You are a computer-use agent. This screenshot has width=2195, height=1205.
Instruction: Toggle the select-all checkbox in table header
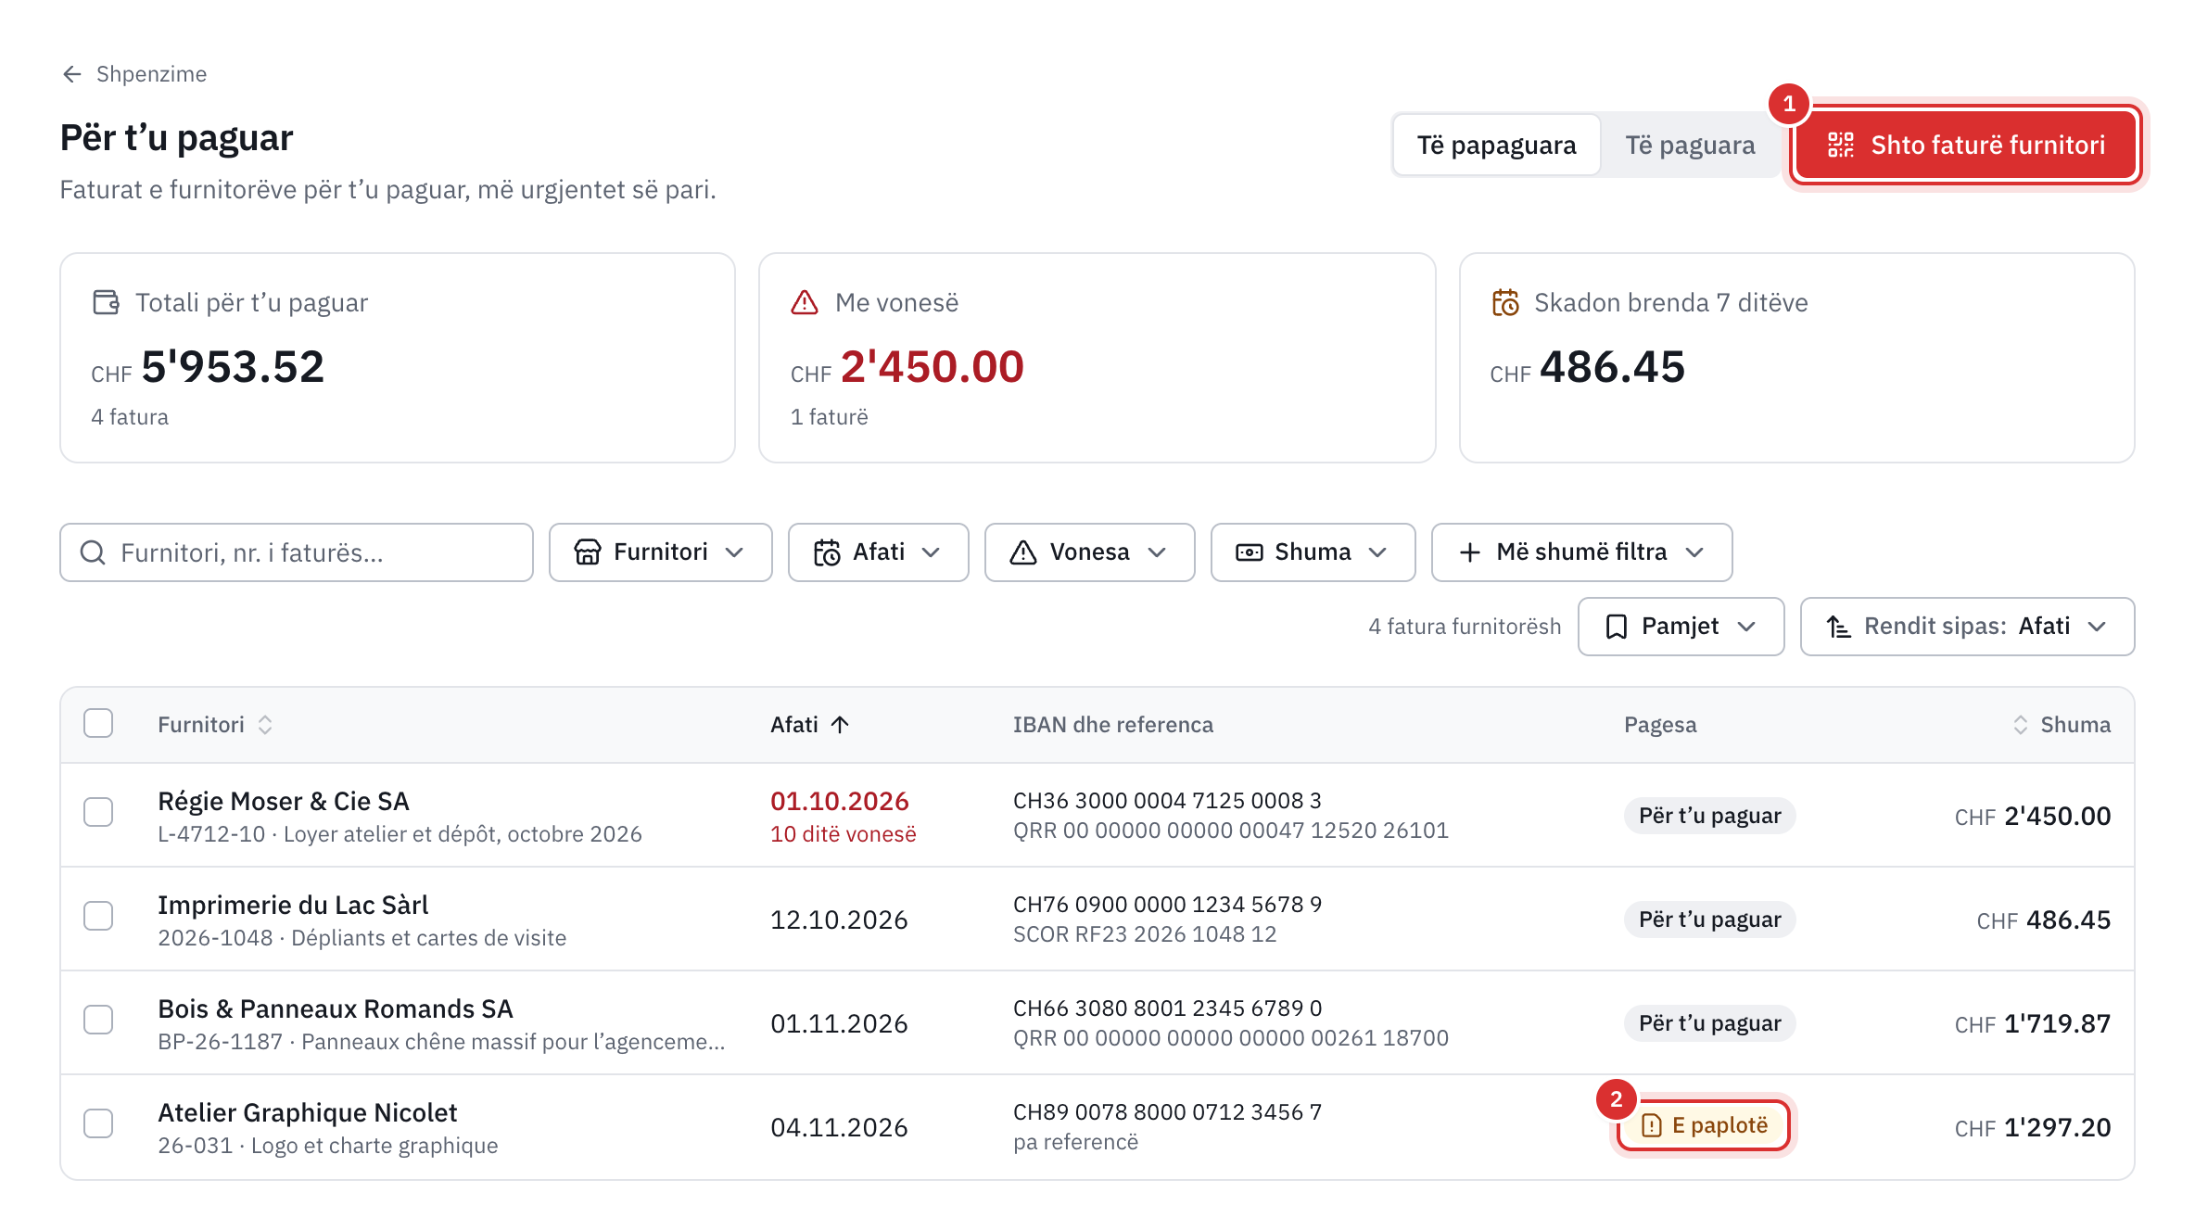98,723
